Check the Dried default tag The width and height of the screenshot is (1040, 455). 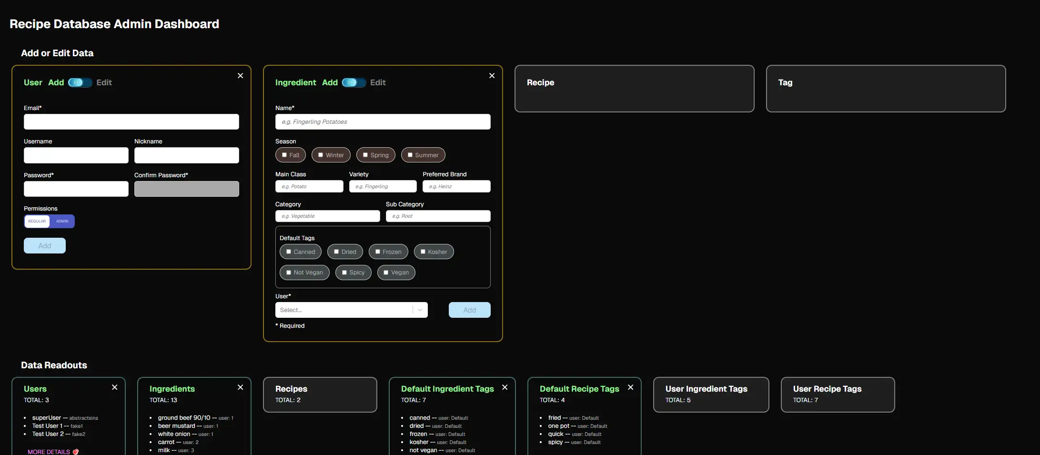(x=336, y=252)
